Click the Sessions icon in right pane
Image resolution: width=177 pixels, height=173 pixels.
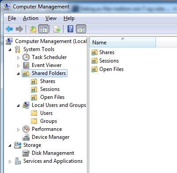pos(94,61)
